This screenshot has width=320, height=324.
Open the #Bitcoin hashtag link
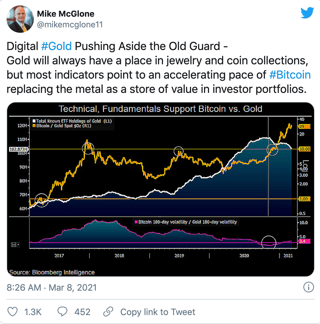(290, 75)
